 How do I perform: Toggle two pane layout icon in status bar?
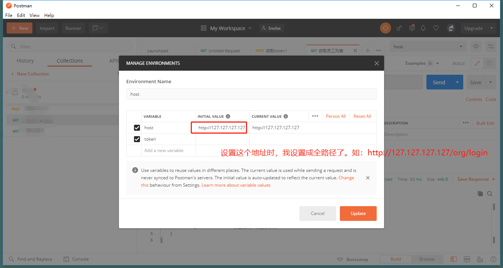(x=467, y=259)
